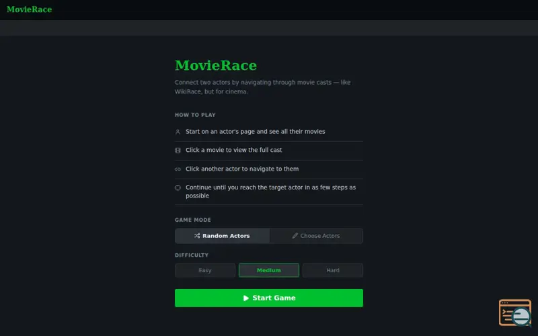Open the terminal widget icon in corner
The width and height of the screenshot is (538, 336).
click(x=514, y=312)
